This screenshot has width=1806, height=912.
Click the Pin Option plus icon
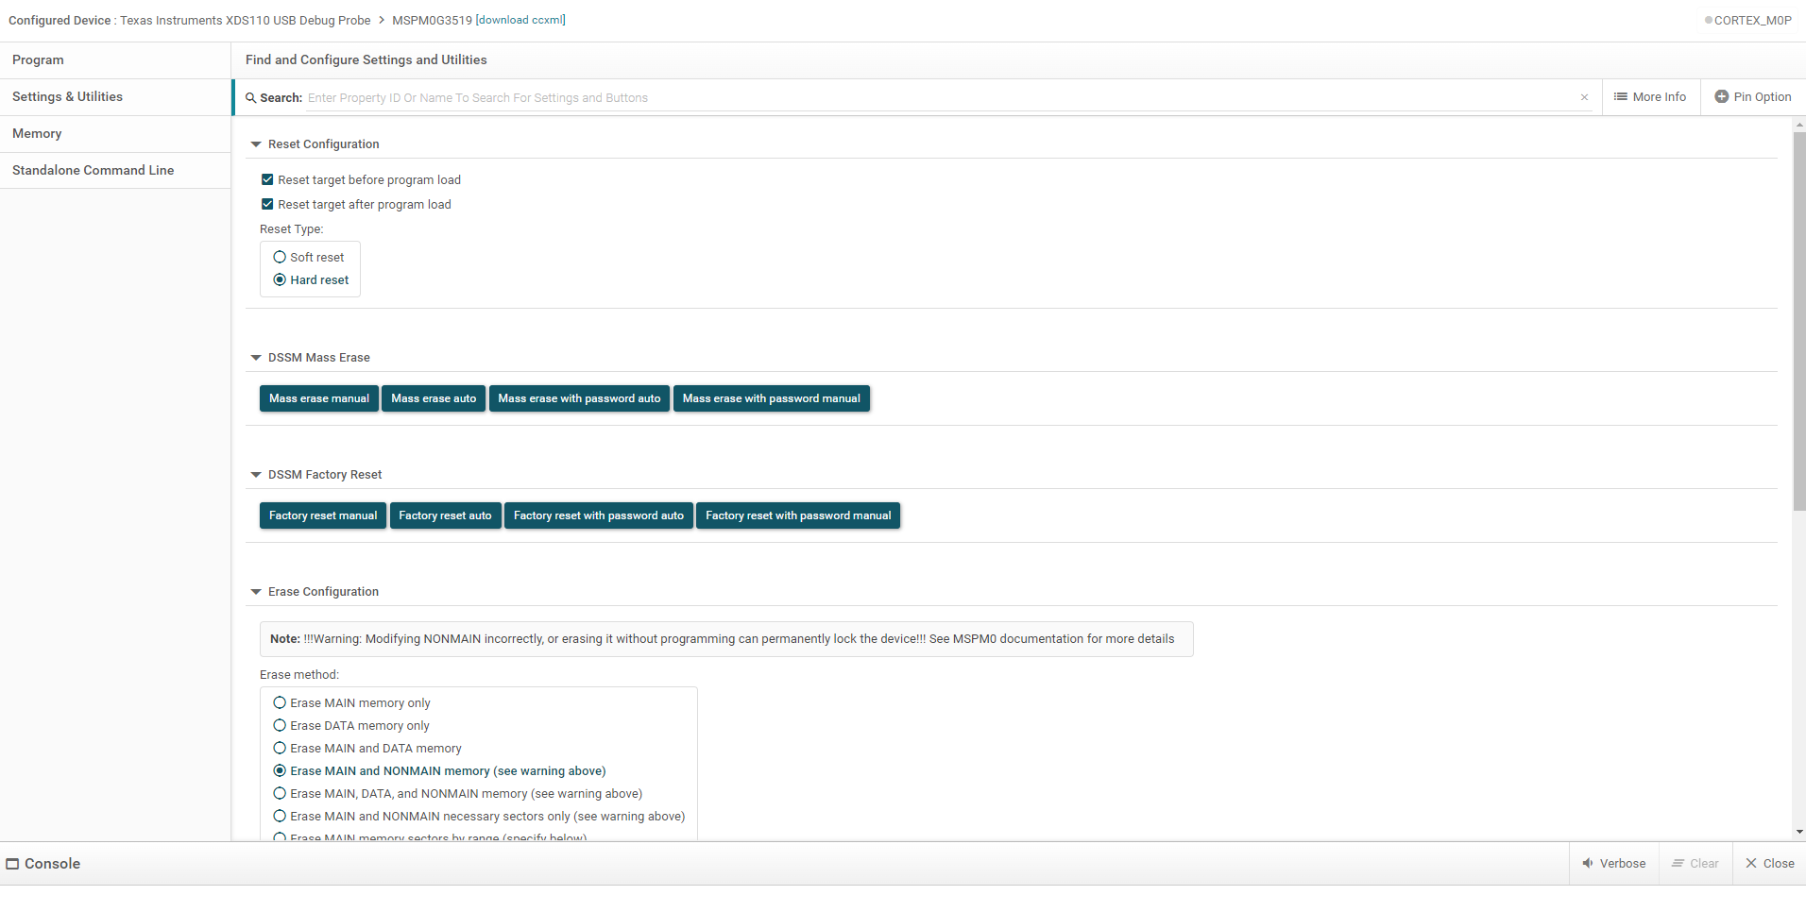[x=1721, y=97]
